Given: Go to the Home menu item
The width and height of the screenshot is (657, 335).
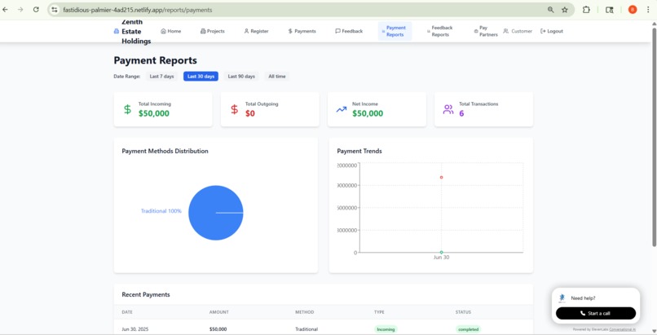Looking at the screenshot, I should (x=171, y=31).
